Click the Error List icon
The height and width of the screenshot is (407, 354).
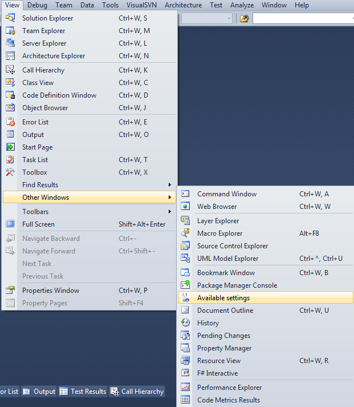click(10, 122)
